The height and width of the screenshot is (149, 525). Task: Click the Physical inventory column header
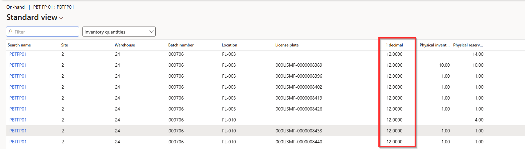[x=434, y=45]
